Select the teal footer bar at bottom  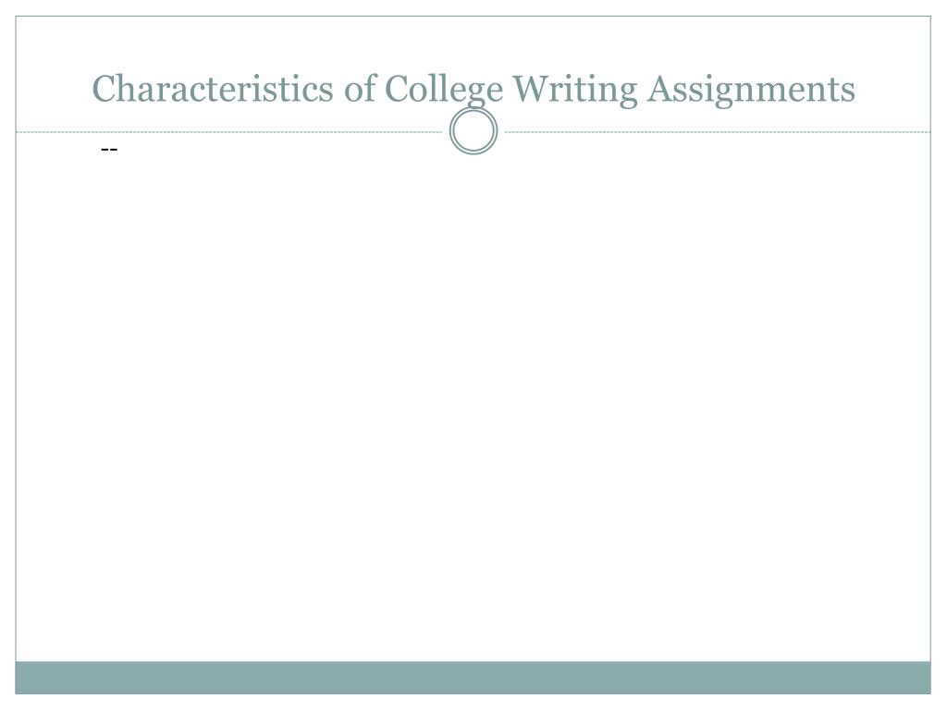tap(473, 678)
